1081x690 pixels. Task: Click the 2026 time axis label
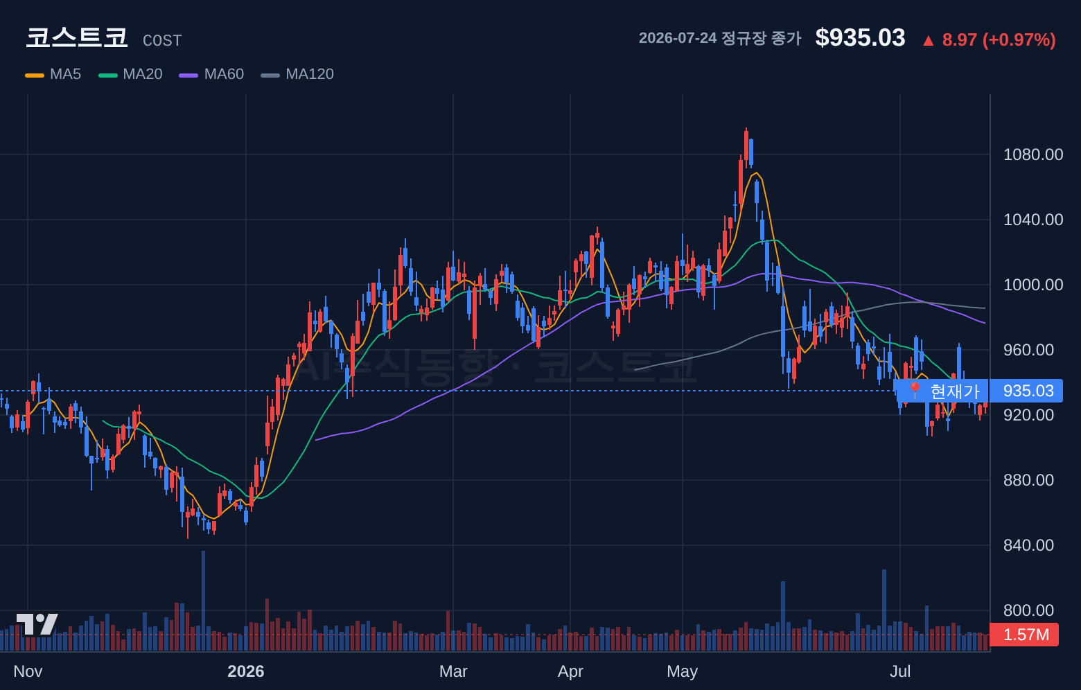pyautogui.click(x=246, y=671)
